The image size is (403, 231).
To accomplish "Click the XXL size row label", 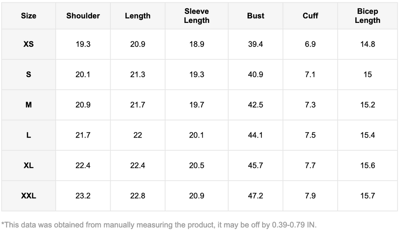I will (28, 196).
